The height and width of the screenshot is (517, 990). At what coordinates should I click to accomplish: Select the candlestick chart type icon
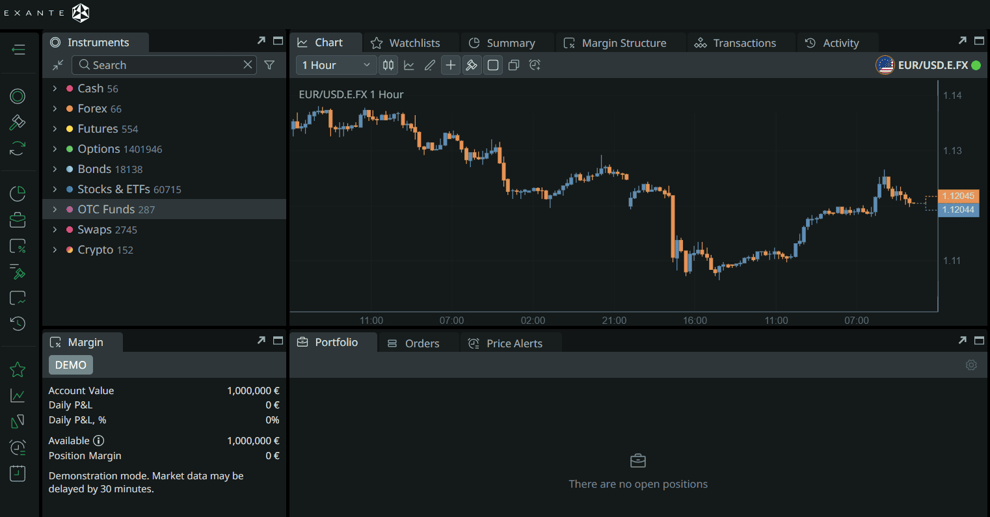coord(388,65)
